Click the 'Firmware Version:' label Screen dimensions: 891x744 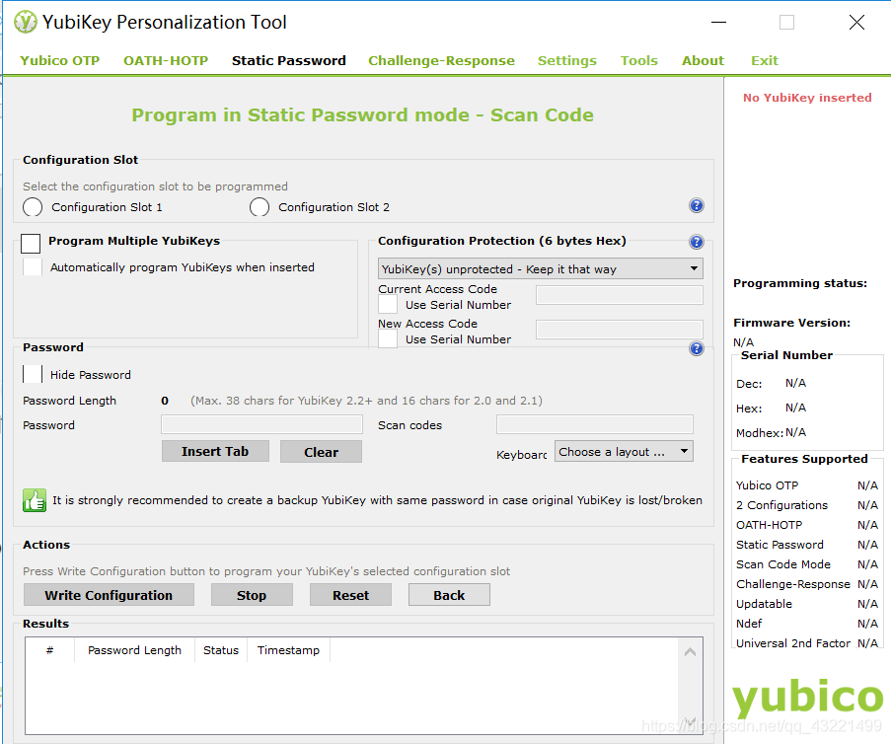(791, 323)
